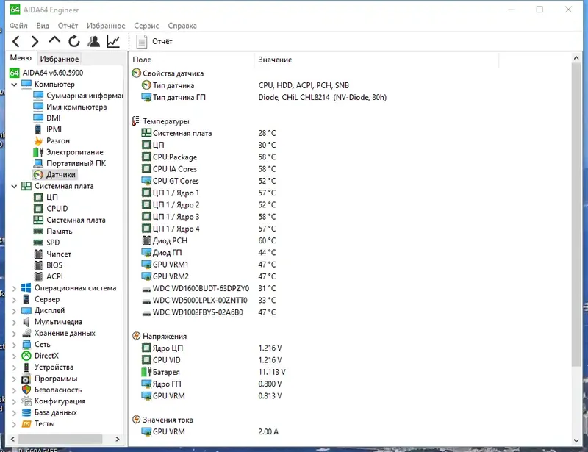
Task: Click the up-level arrow toolbar icon
Action: click(54, 40)
